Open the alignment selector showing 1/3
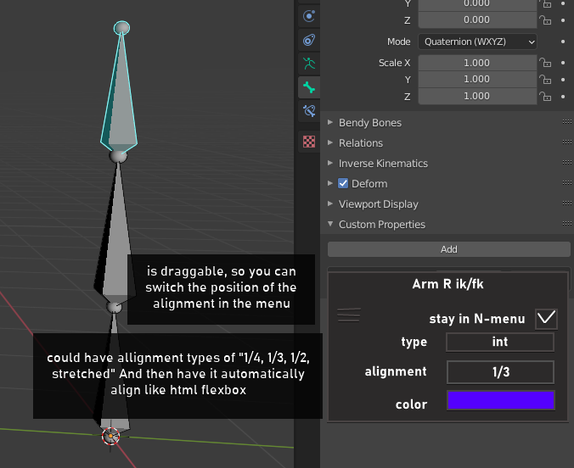Image resolution: width=574 pixels, height=468 pixels. (x=500, y=372)
